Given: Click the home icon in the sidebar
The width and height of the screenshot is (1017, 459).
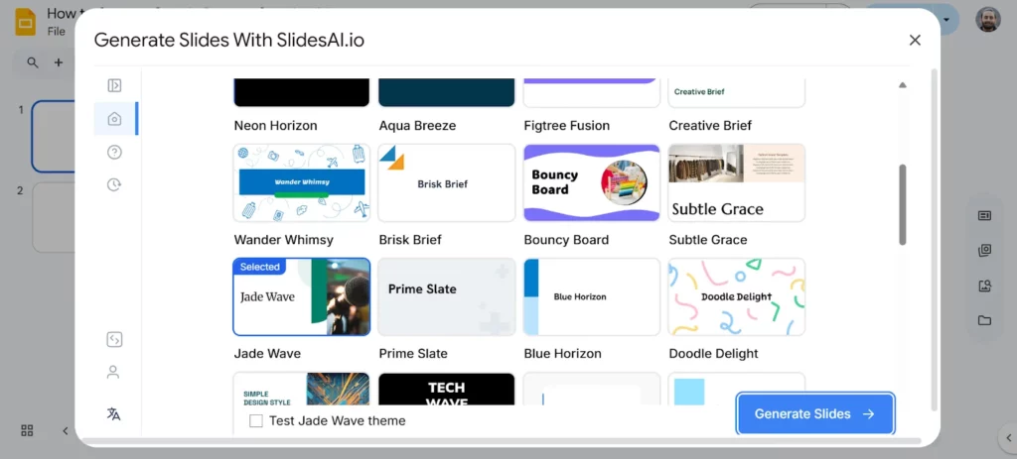Looking at the screenshot, I should (x=114, y=119).
